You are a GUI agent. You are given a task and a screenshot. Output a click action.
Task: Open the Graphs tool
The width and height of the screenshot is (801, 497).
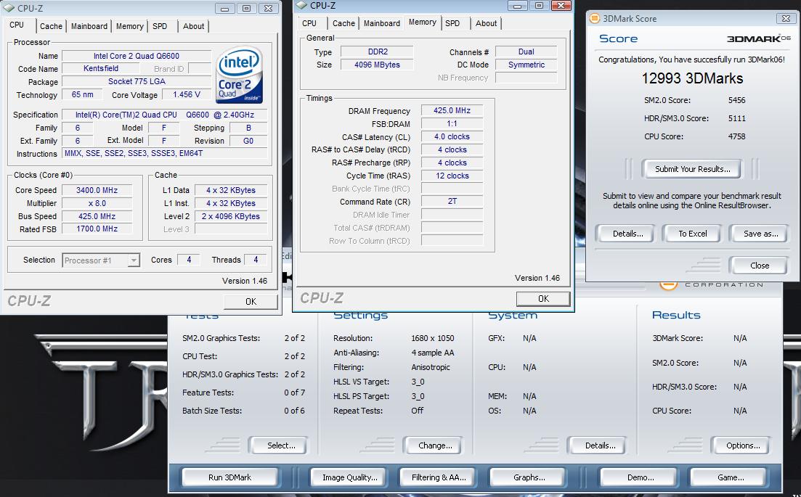(x=529, y=477)
